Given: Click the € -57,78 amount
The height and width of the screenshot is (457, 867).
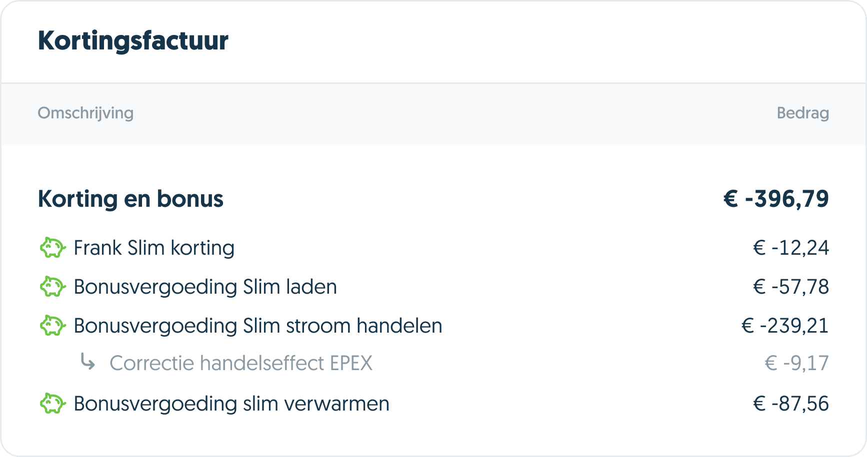Looking at the screenshot, I should coord(791,287).
